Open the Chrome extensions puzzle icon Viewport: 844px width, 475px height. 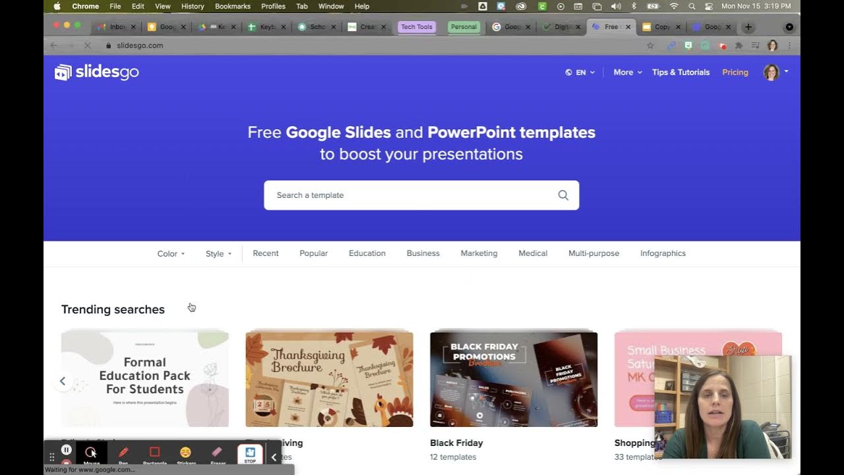click(738, 46)
